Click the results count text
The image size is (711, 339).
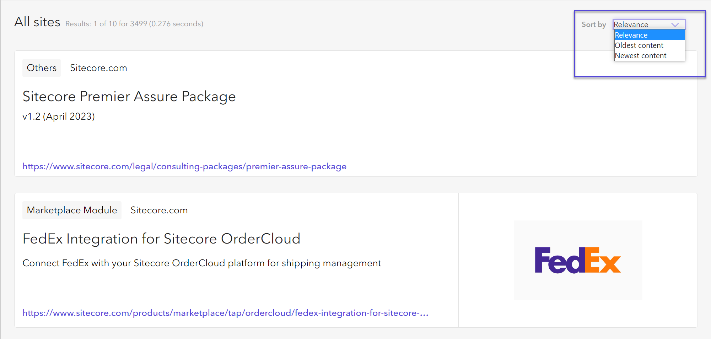tap(134, 24)
